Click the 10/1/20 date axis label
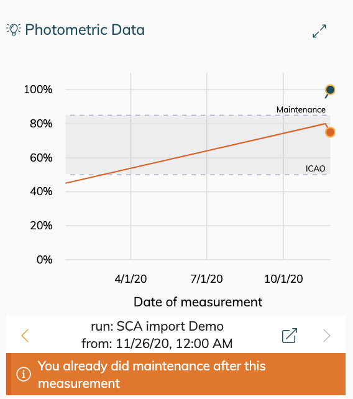Image resolution: width=353 pixels, height=399 pixels. [283, 279]
